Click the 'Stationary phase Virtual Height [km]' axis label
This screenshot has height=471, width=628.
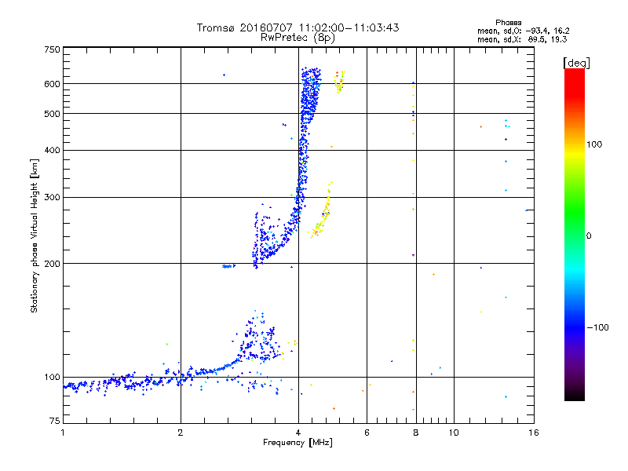coord(35,235)
